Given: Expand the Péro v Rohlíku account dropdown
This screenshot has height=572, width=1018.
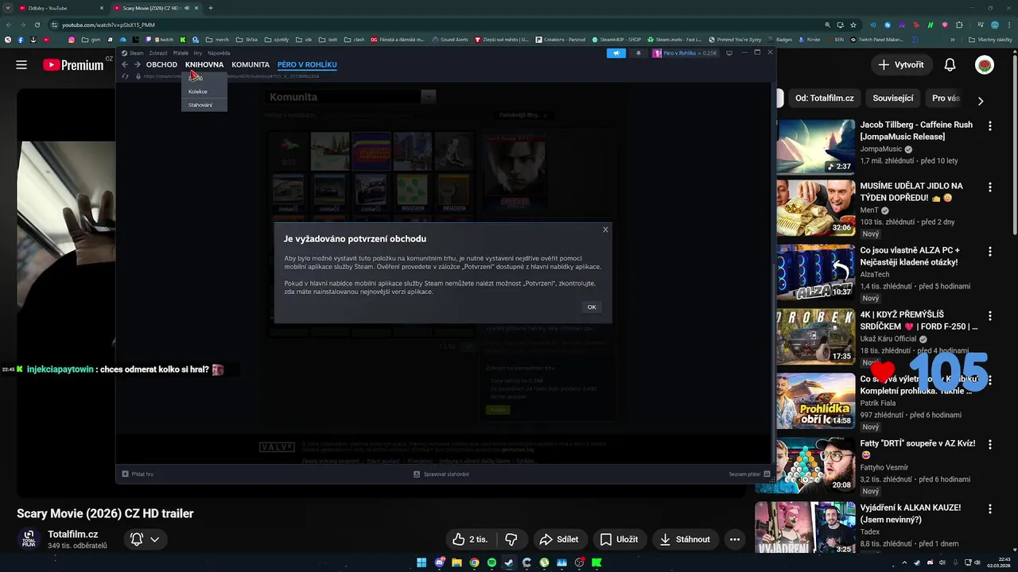Looking at the screenshot, I should [686, 53].
